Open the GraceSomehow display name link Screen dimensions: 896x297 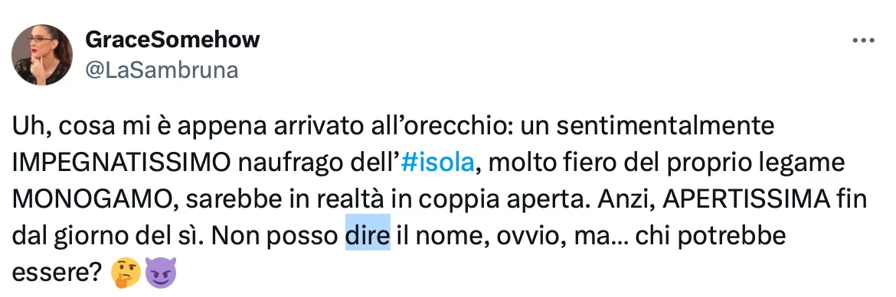(172, 40)
